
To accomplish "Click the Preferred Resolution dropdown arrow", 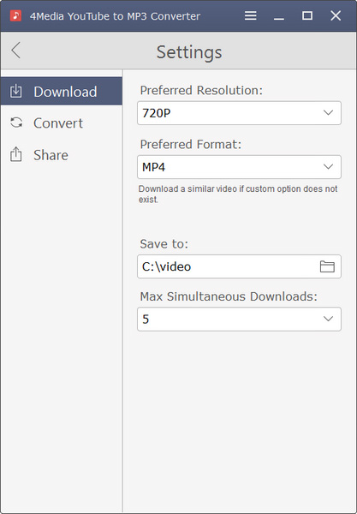I will point(328,113).
